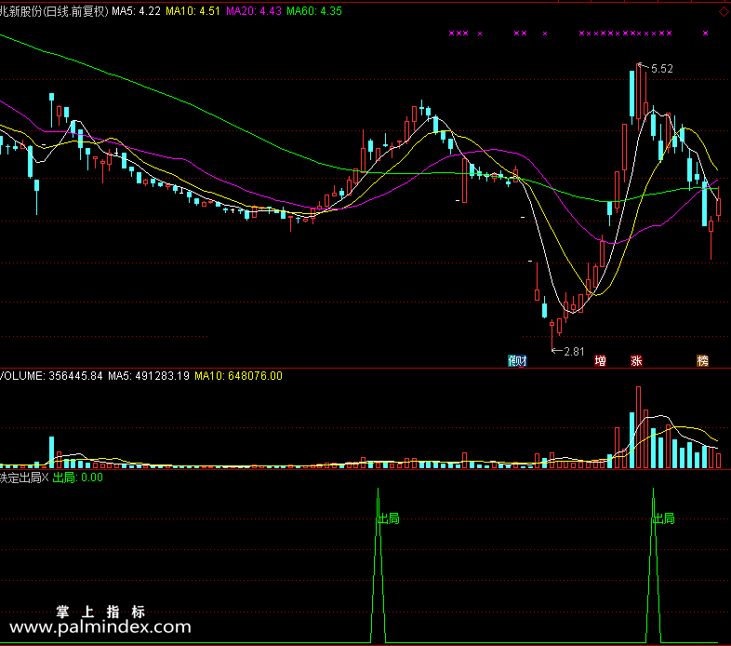Click the 出局: 0.00 value label
The image size is (731, 646).
click(x=78, y=478)
